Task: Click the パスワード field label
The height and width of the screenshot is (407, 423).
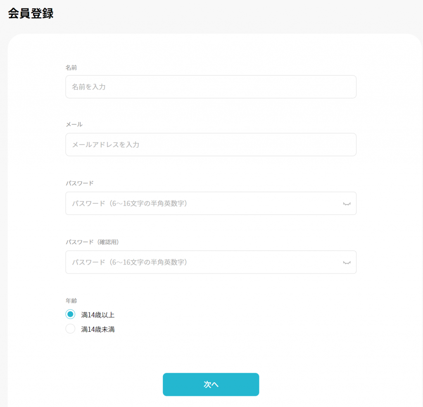Action: click(x=80, y=183)
